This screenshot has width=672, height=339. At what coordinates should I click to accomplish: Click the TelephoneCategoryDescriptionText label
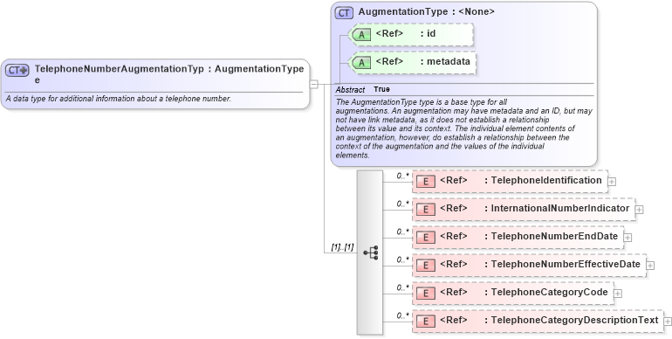click(575, 320)
